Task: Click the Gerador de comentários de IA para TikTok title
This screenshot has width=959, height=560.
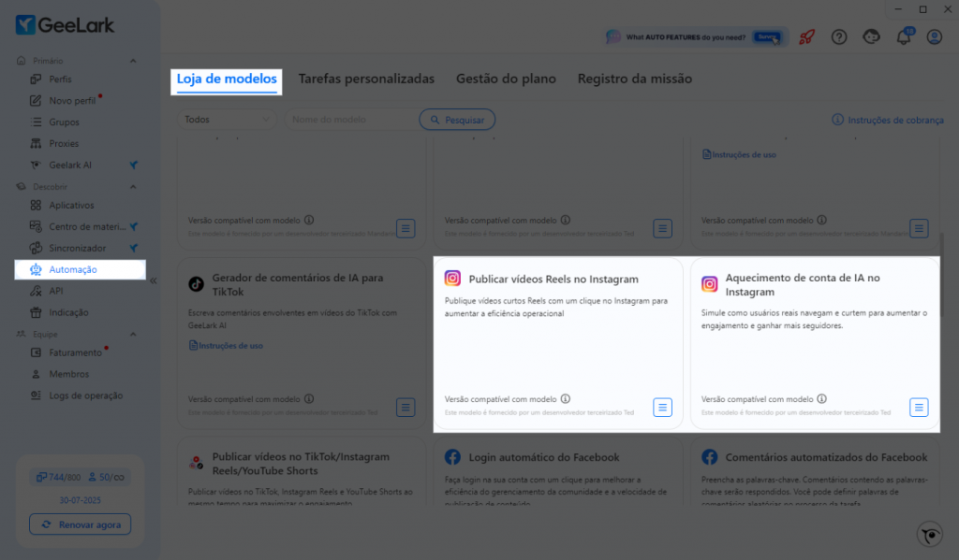Action: click(298, 284)
